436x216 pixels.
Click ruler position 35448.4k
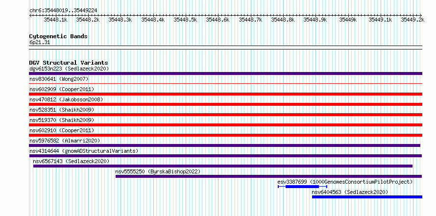tap(153, 20)
